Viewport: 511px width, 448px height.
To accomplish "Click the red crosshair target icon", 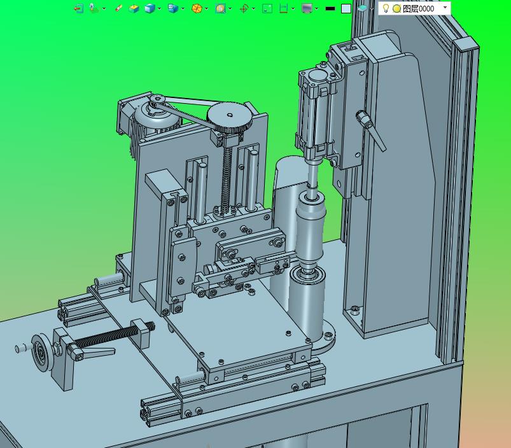I will tap(244, 8).
